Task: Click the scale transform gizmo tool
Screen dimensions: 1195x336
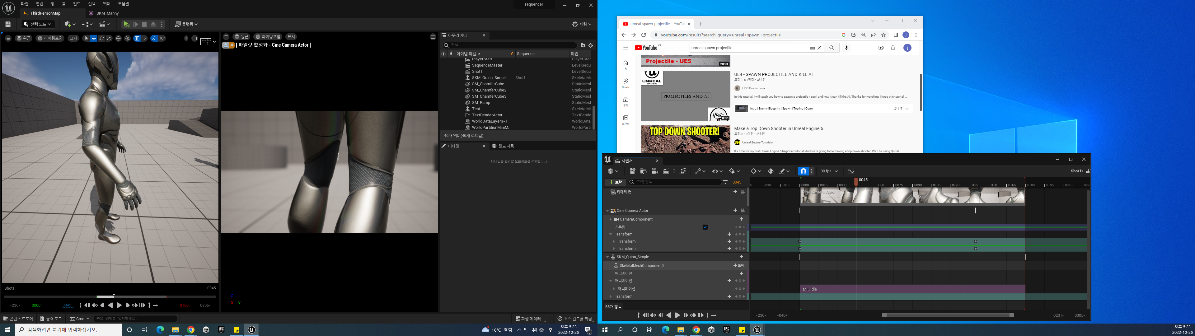Action: 109,39
